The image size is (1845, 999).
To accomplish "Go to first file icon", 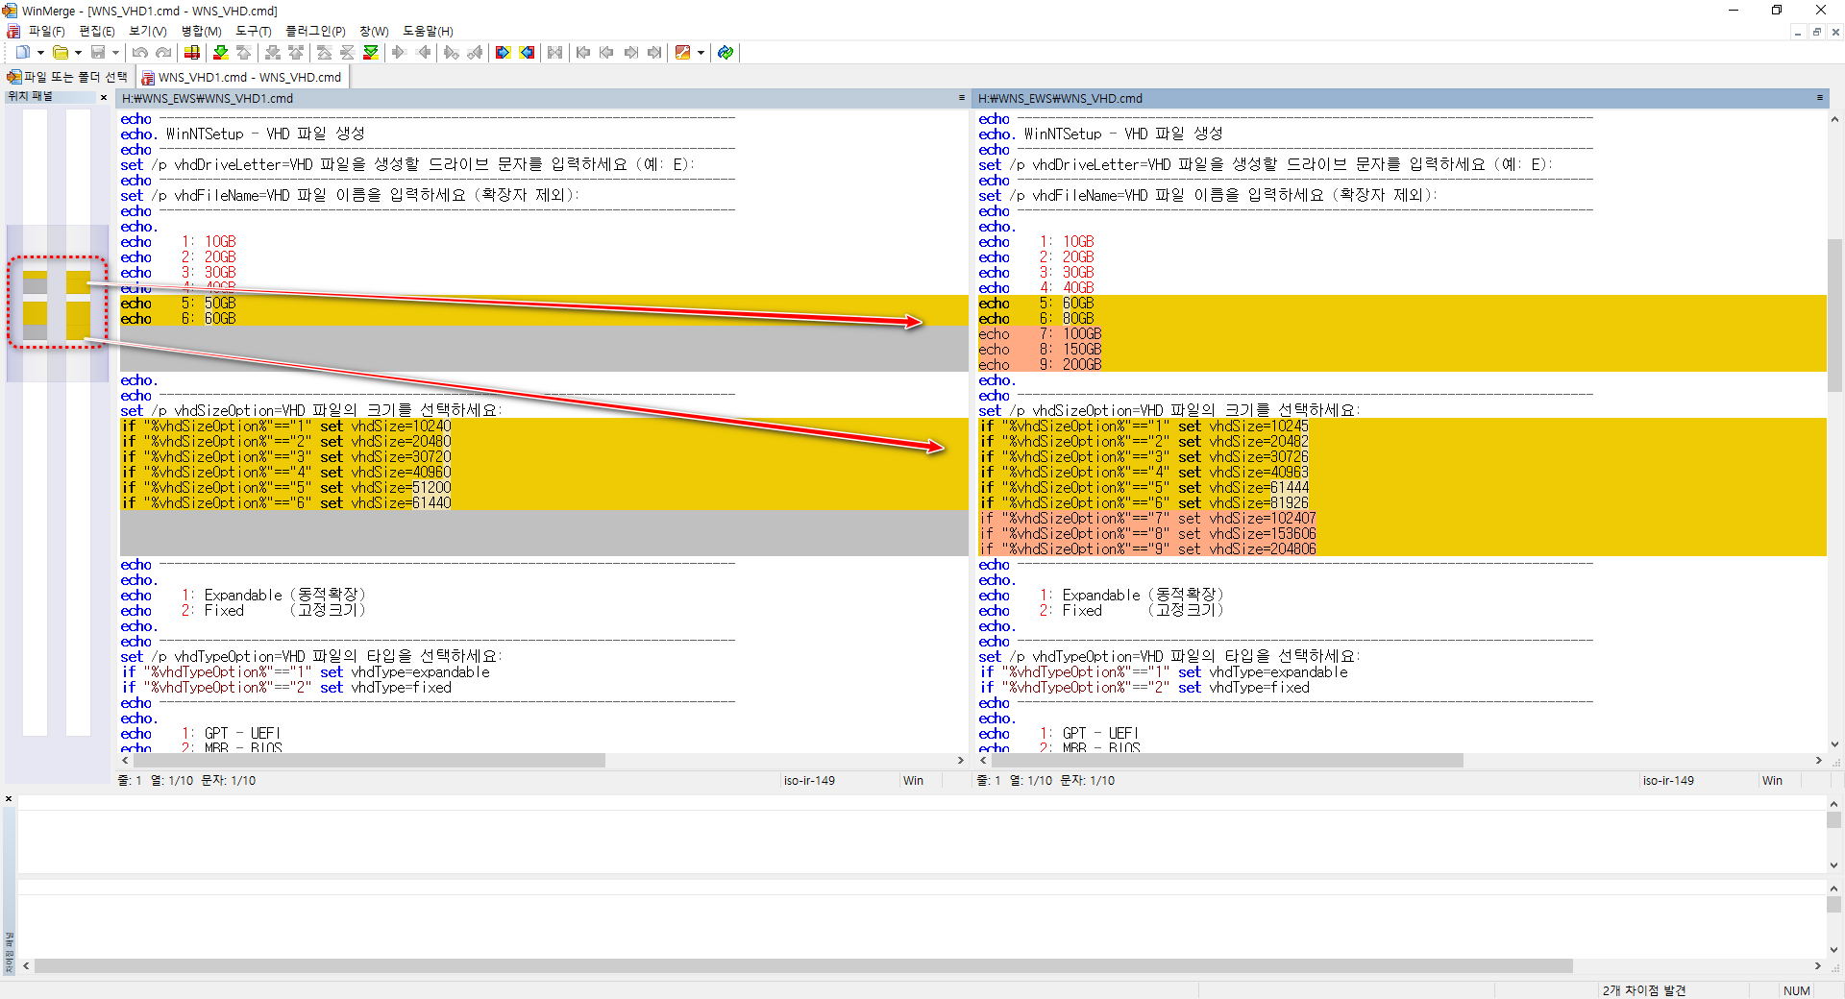I will point(584,53).
